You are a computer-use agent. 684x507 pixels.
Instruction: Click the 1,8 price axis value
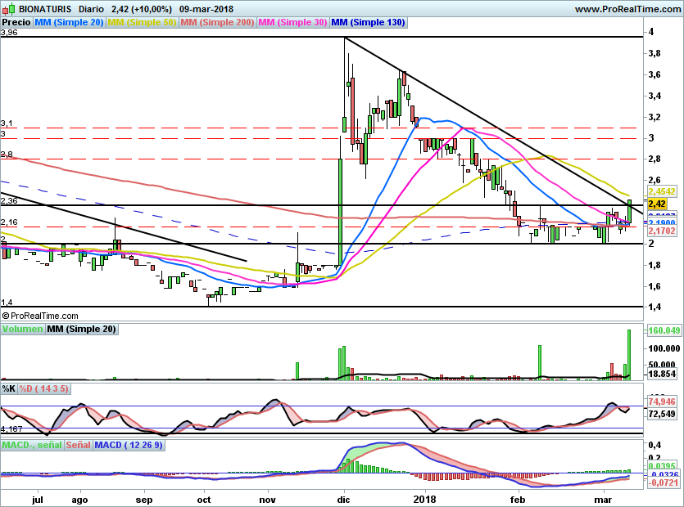coord(655,265)
